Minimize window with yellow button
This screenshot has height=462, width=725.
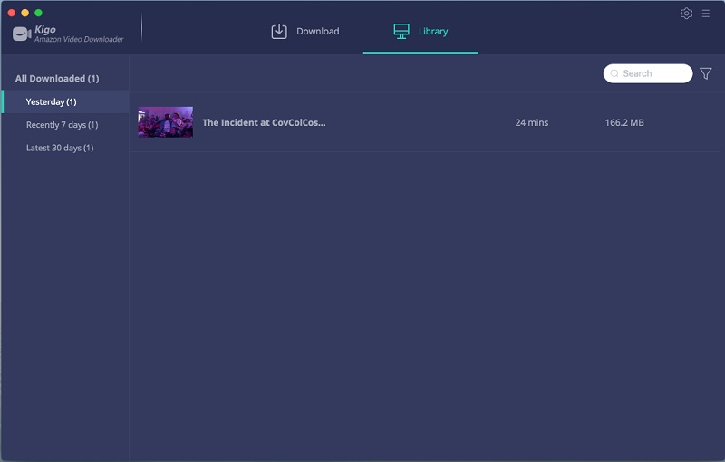[x=25, y=13]
